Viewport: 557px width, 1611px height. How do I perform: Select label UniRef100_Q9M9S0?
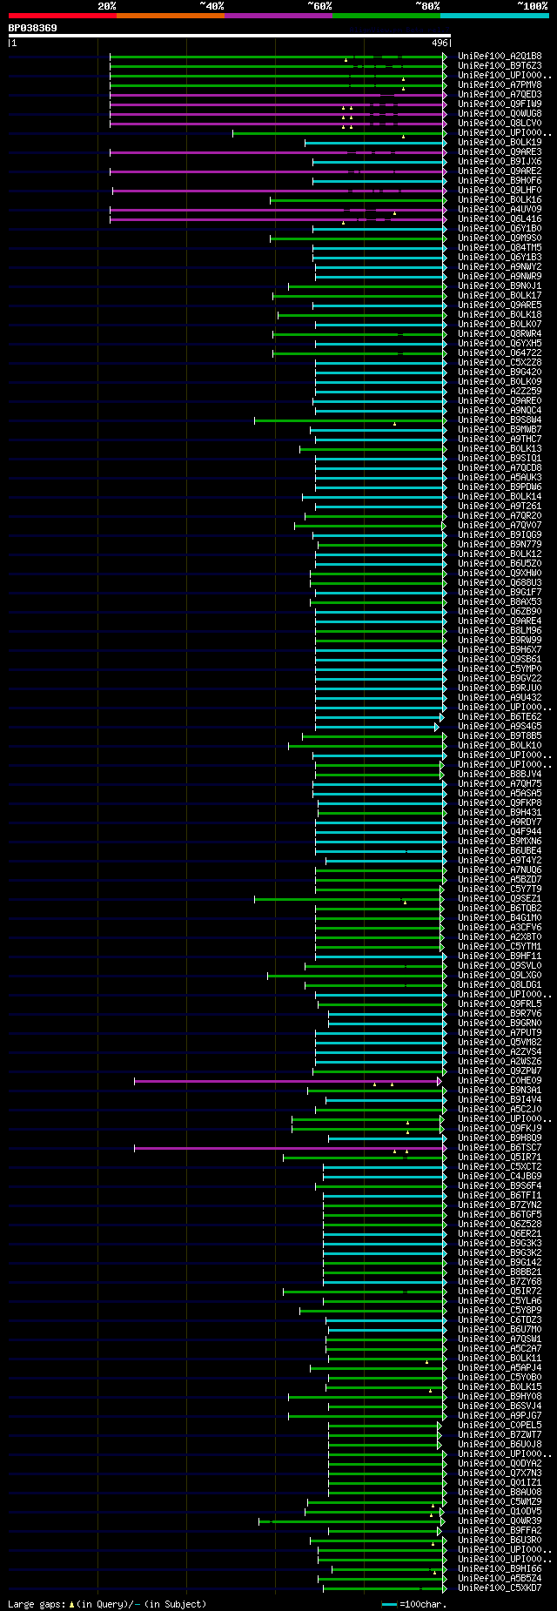500,238
